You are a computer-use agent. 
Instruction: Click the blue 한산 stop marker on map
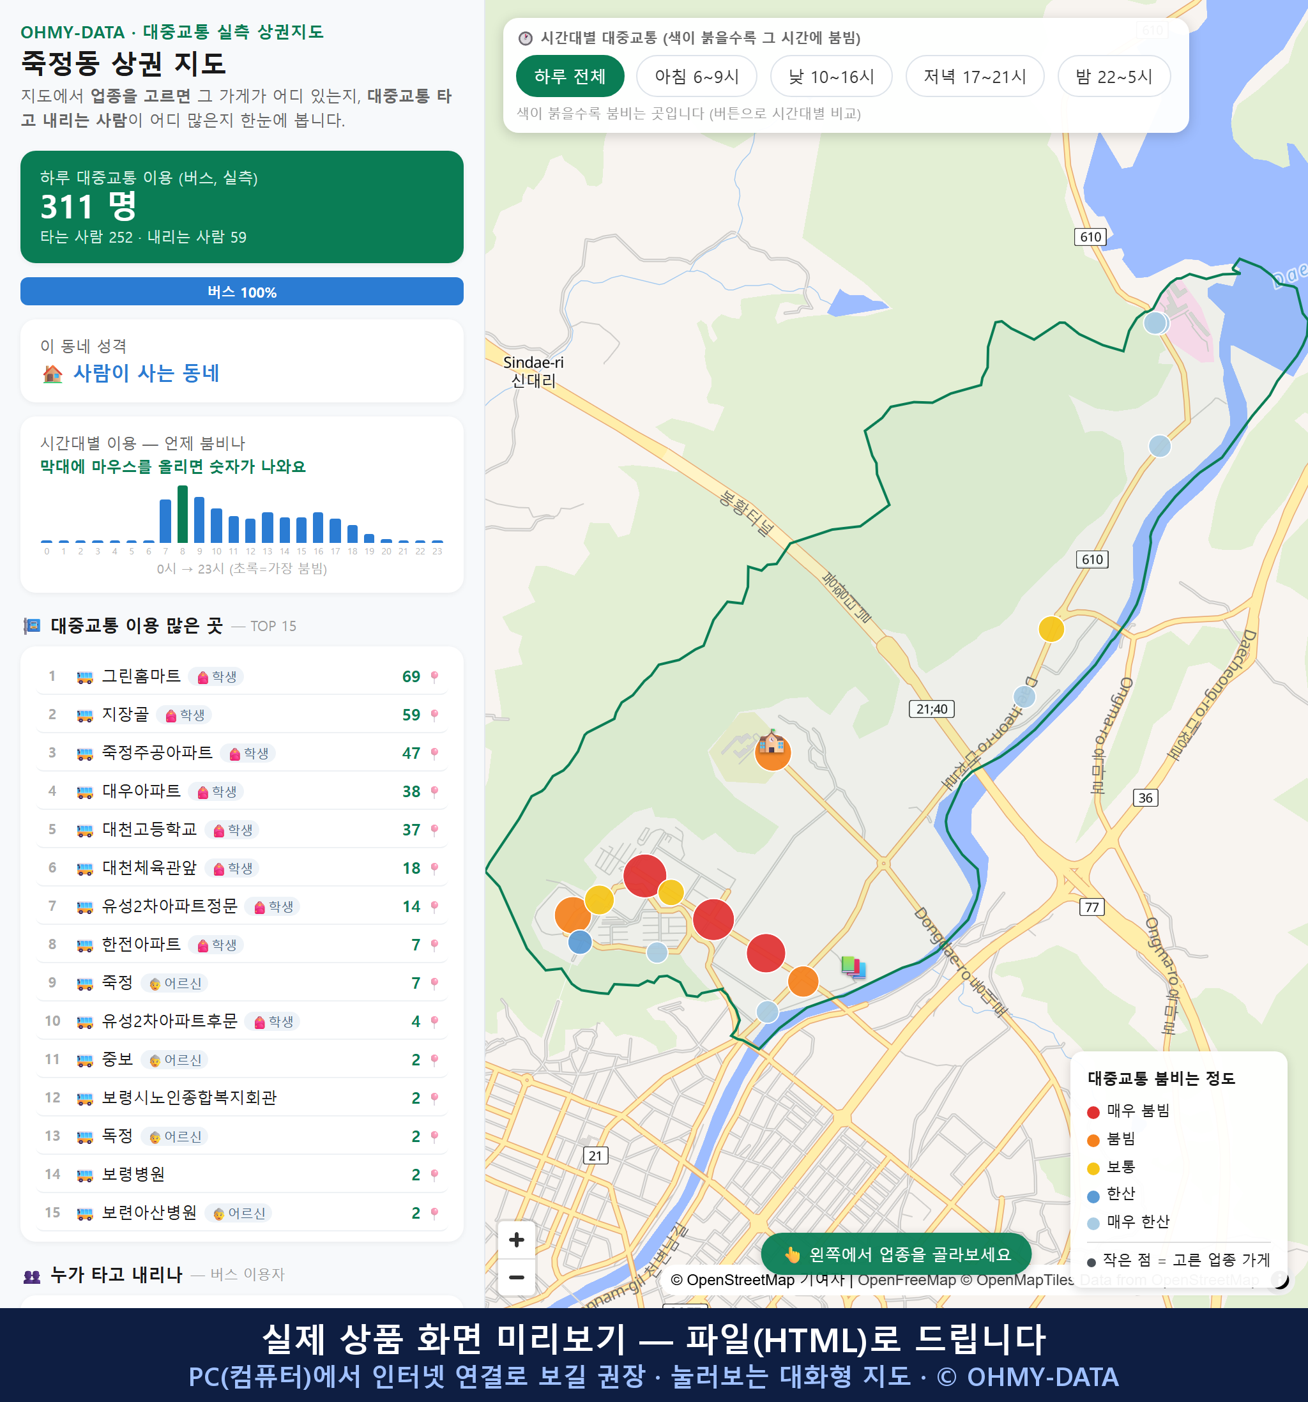580,941
